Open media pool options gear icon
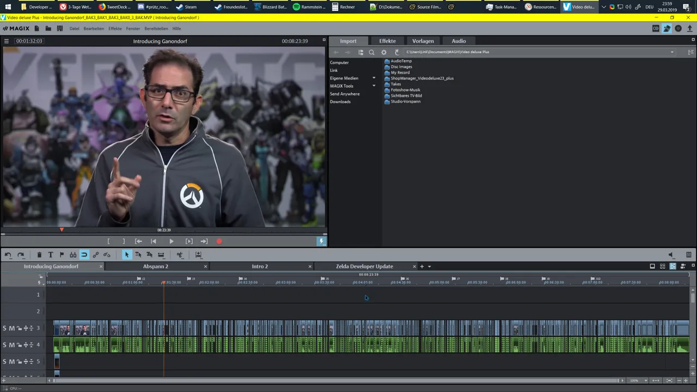The height and width of the screenshot is (392, 697). [384, 52]
